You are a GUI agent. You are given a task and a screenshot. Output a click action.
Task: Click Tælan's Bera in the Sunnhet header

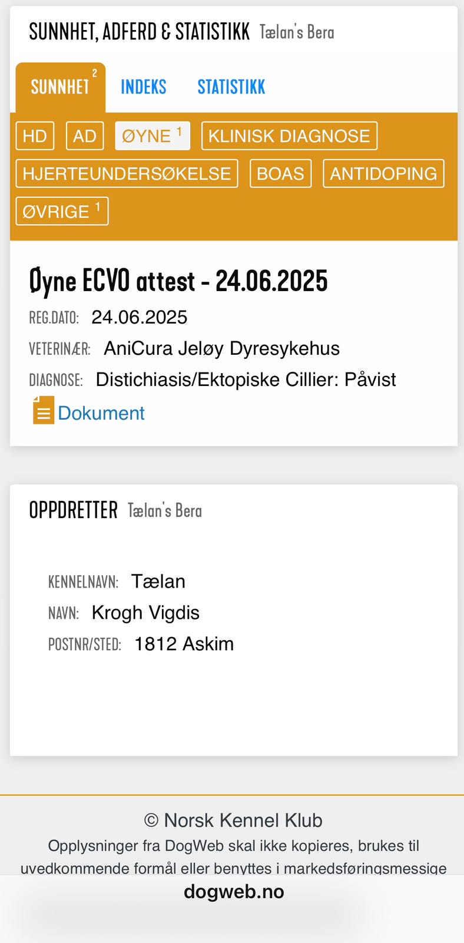pyautogui.click(x=296, y=32)
